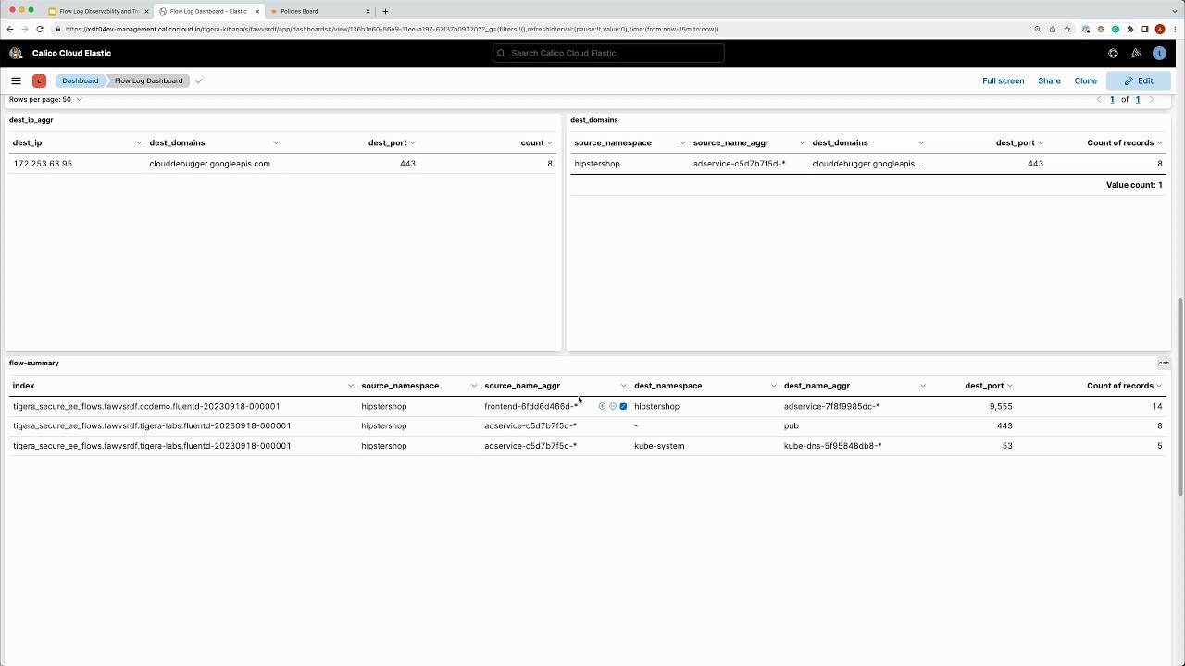
Task: Click 'pub' dest_name_aggr cell
Action: [792, 426]
